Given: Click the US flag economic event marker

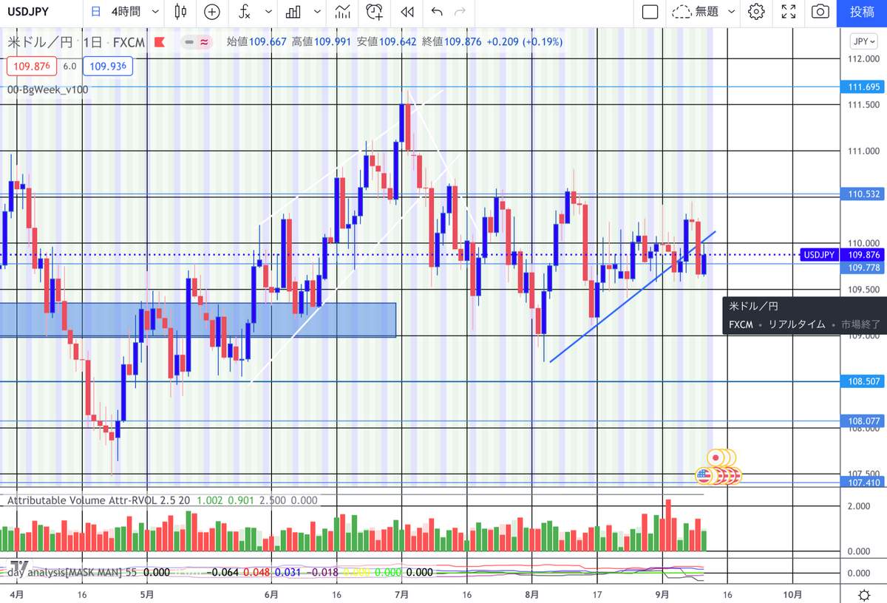Looking at the screenshot, I should 704,476.
